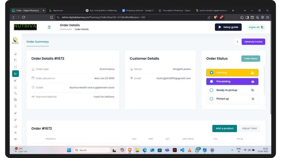
Task: Click the Brave shields icon
Action: [215, 17]
